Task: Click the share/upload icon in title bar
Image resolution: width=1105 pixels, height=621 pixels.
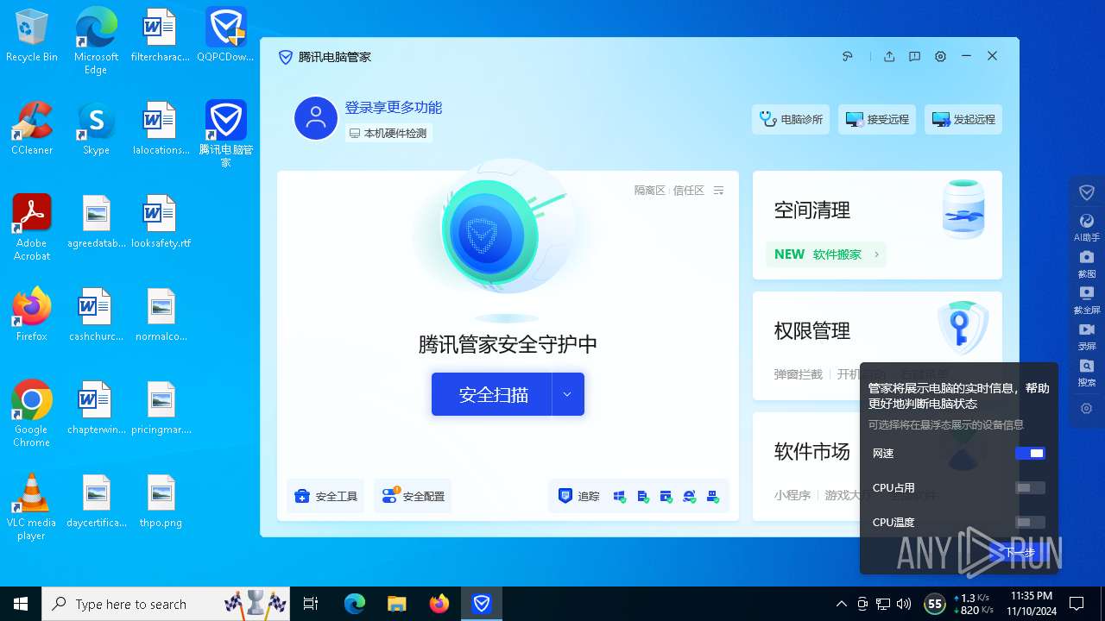Action: point(889,56)
